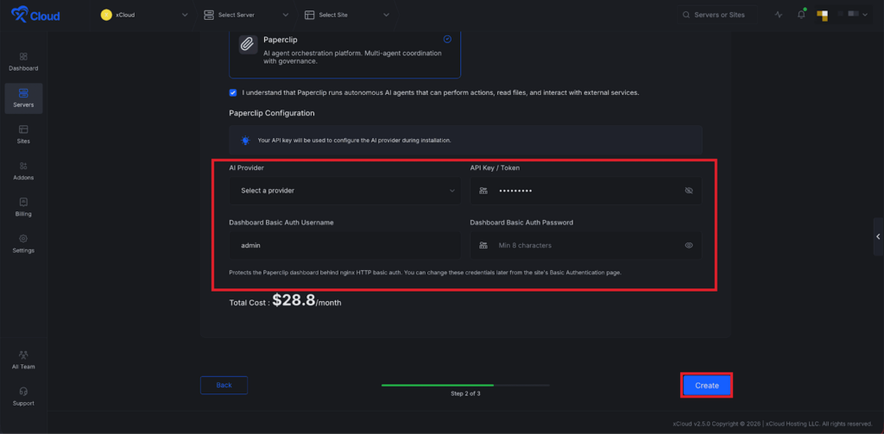Screen dimensions: 884x434
Task: Open the activity pulse icon
Action: pyautogui.click(x=779, y=15)
